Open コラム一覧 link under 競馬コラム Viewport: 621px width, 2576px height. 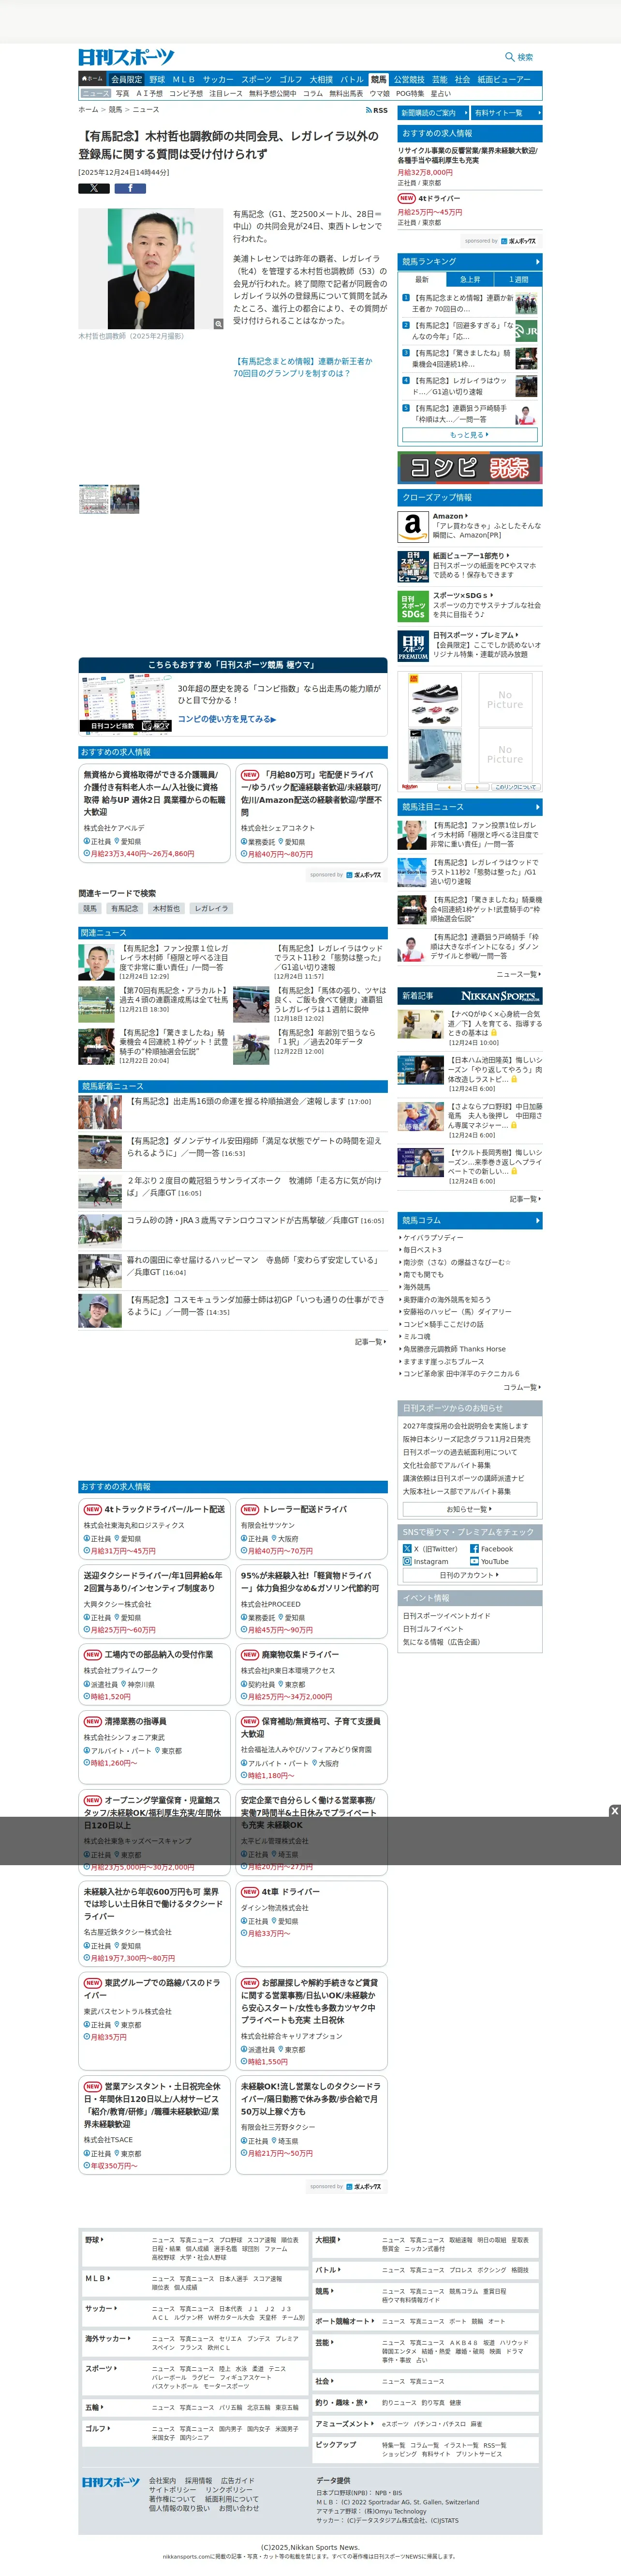[x=522, y=1387]
